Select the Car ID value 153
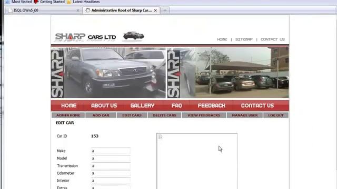 [x=95, y=136]
